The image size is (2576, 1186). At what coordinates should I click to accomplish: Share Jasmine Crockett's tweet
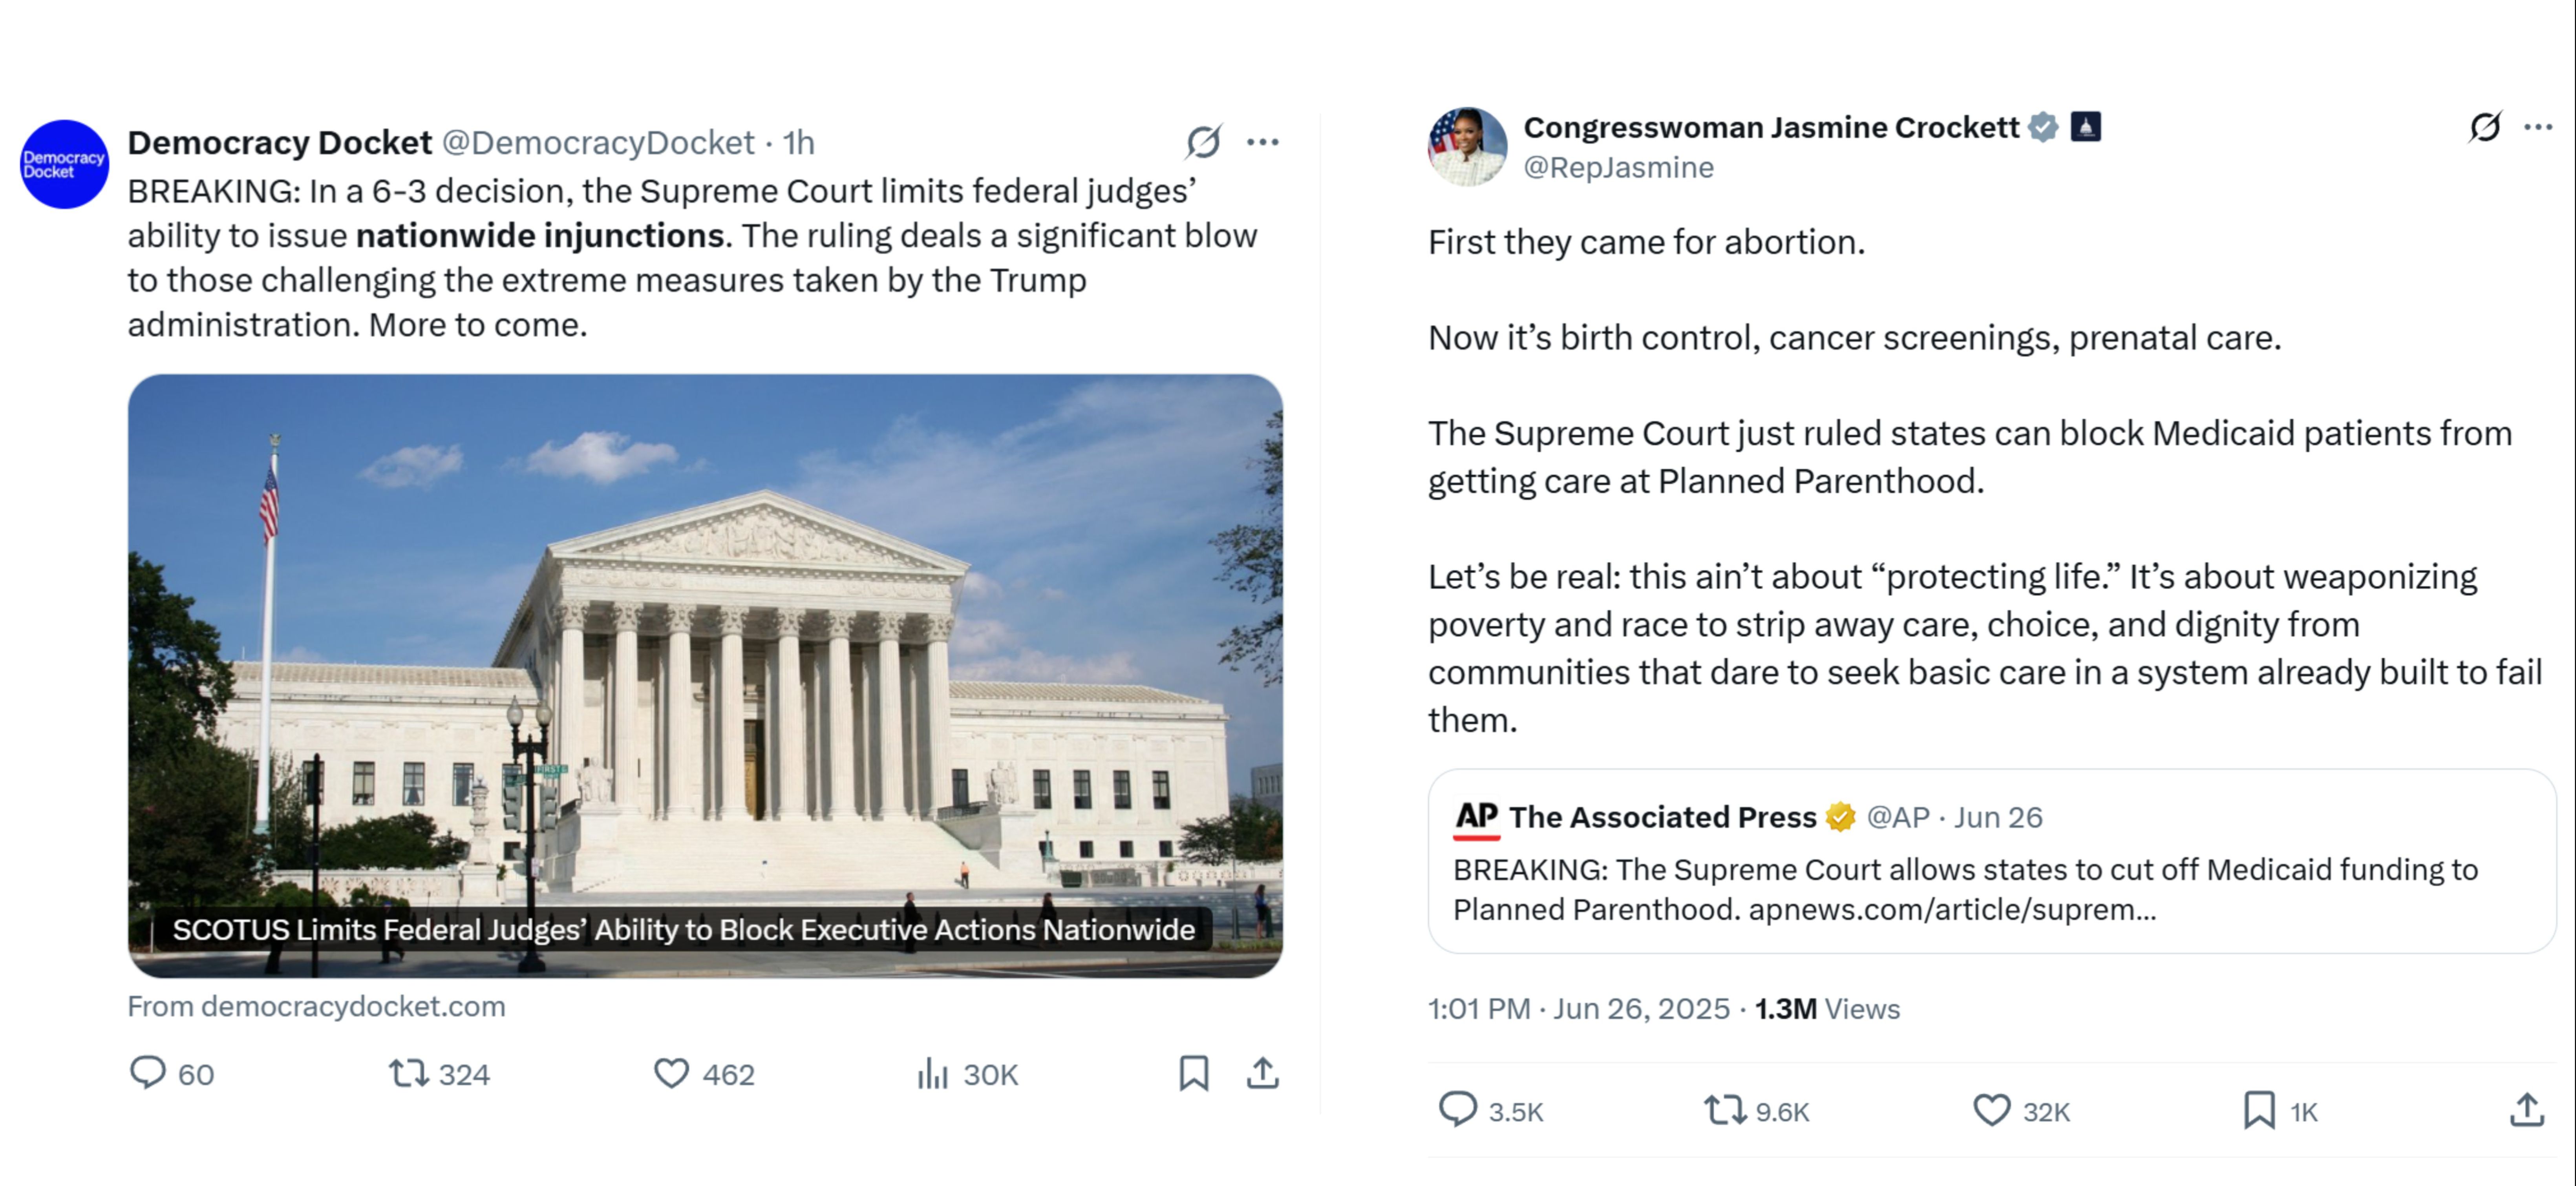(x=2527, y=1110)
